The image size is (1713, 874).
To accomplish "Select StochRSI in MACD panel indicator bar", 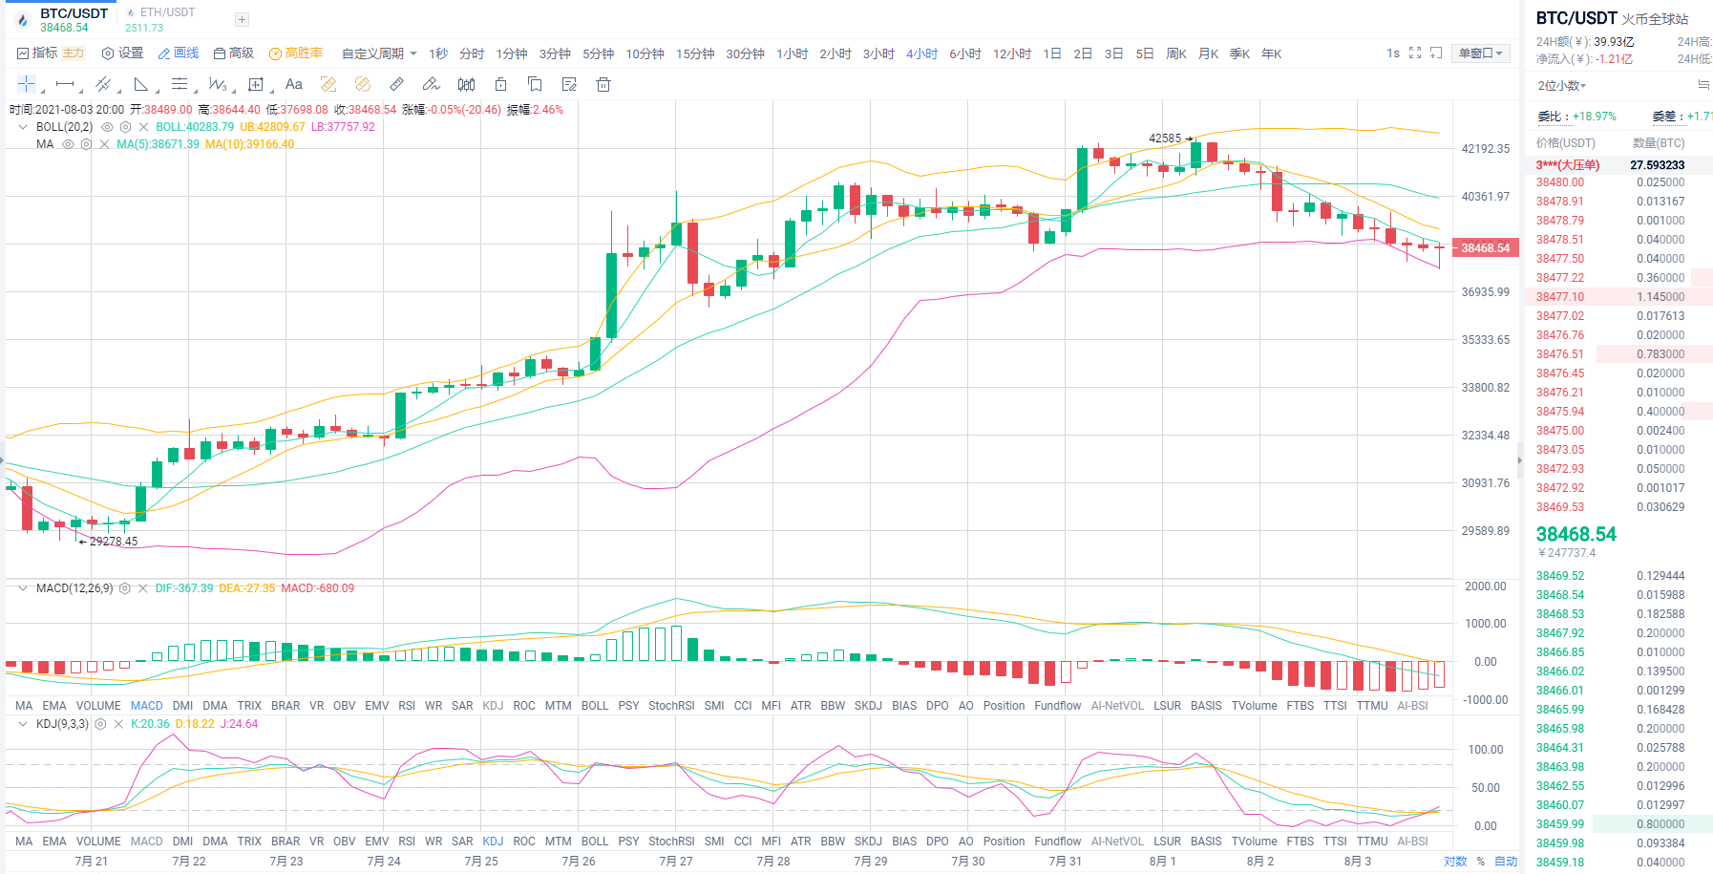I will point(671,706).
